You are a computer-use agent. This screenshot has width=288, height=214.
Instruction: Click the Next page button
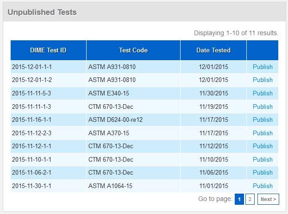(268, 199)
